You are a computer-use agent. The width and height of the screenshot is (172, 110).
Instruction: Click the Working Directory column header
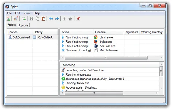[152, 32]
